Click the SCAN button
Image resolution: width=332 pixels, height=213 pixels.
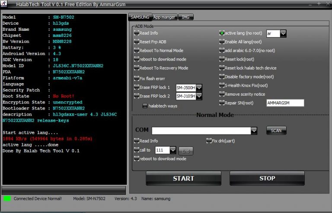coord(276,131)
